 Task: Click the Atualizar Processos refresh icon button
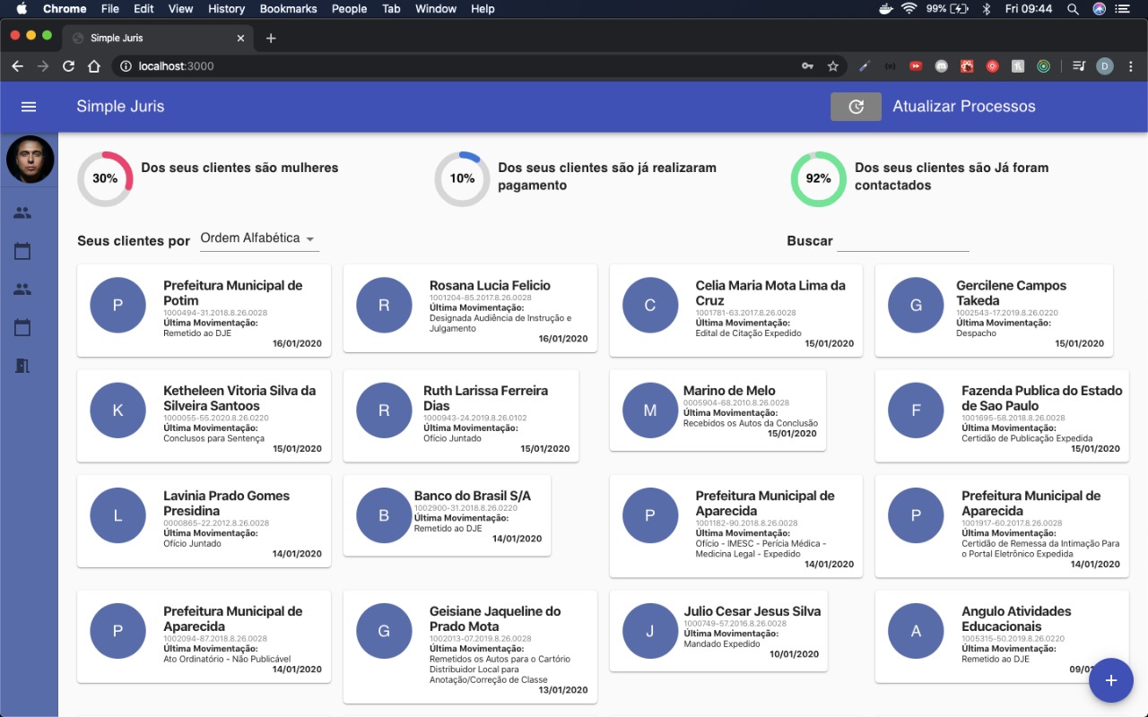point(856,107)
